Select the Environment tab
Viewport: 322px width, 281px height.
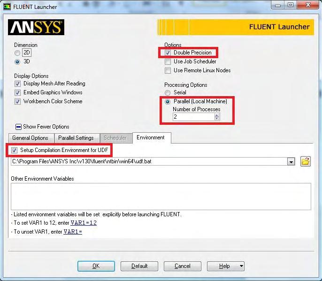point(151,137)
